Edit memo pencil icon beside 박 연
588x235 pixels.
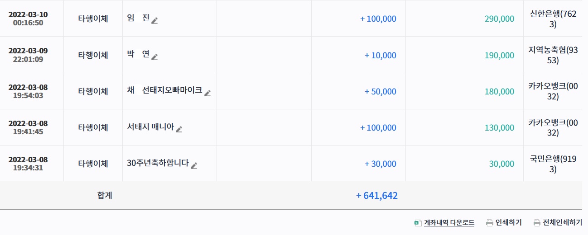click(154, 56)
